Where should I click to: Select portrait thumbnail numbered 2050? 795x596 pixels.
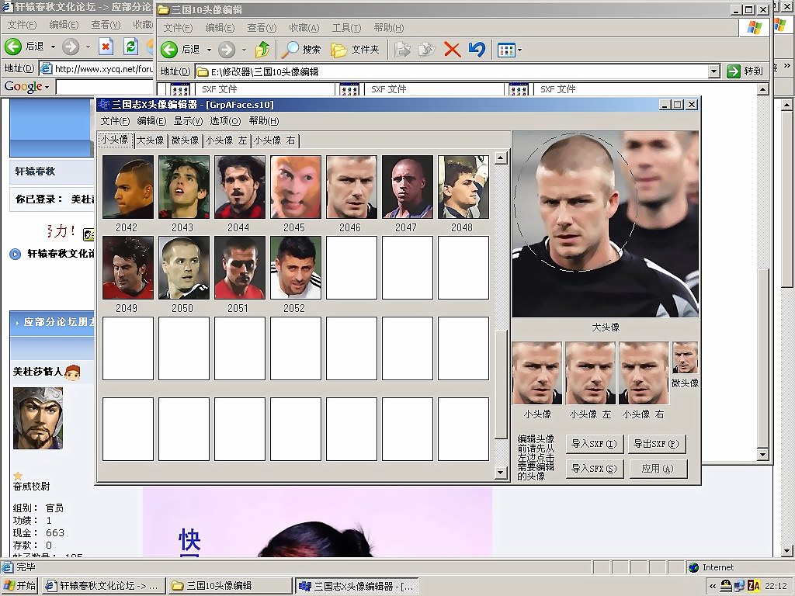[x=183, y=268]
